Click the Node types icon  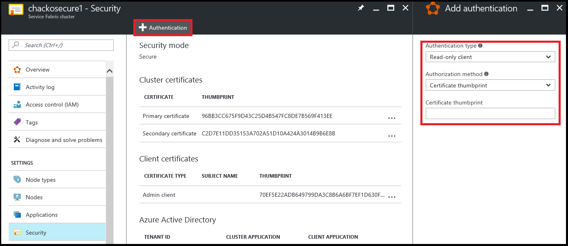pyautogui.click(x=17, y=179)
